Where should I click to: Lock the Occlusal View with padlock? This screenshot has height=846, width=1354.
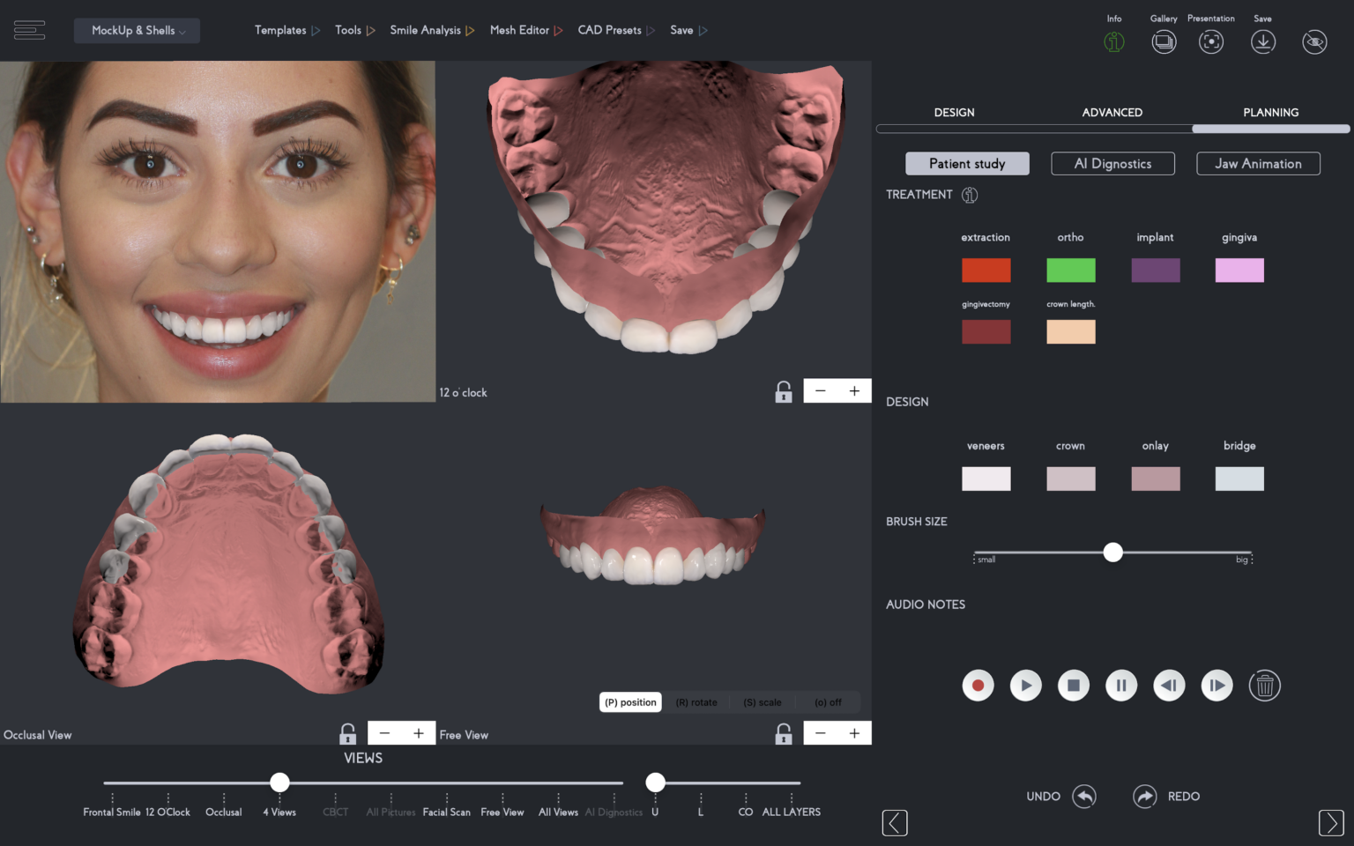(x=346, y=732)
